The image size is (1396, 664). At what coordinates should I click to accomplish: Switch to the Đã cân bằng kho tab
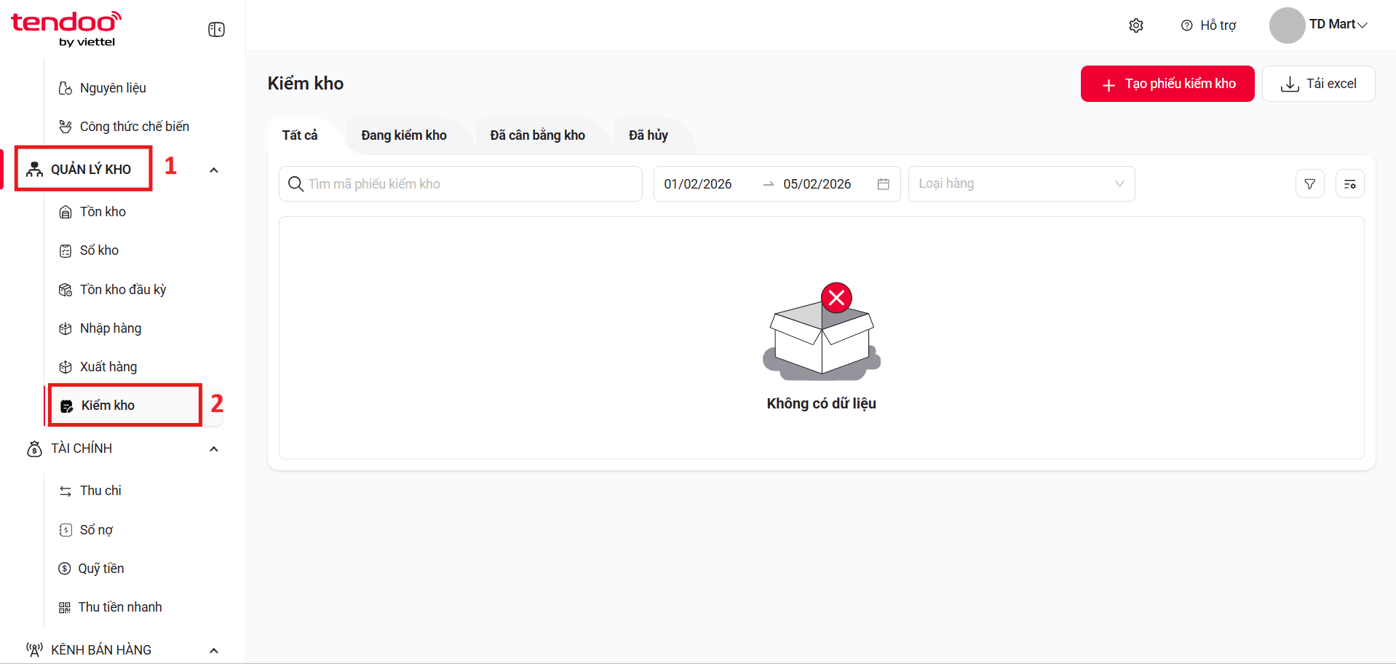coord(538,135)
